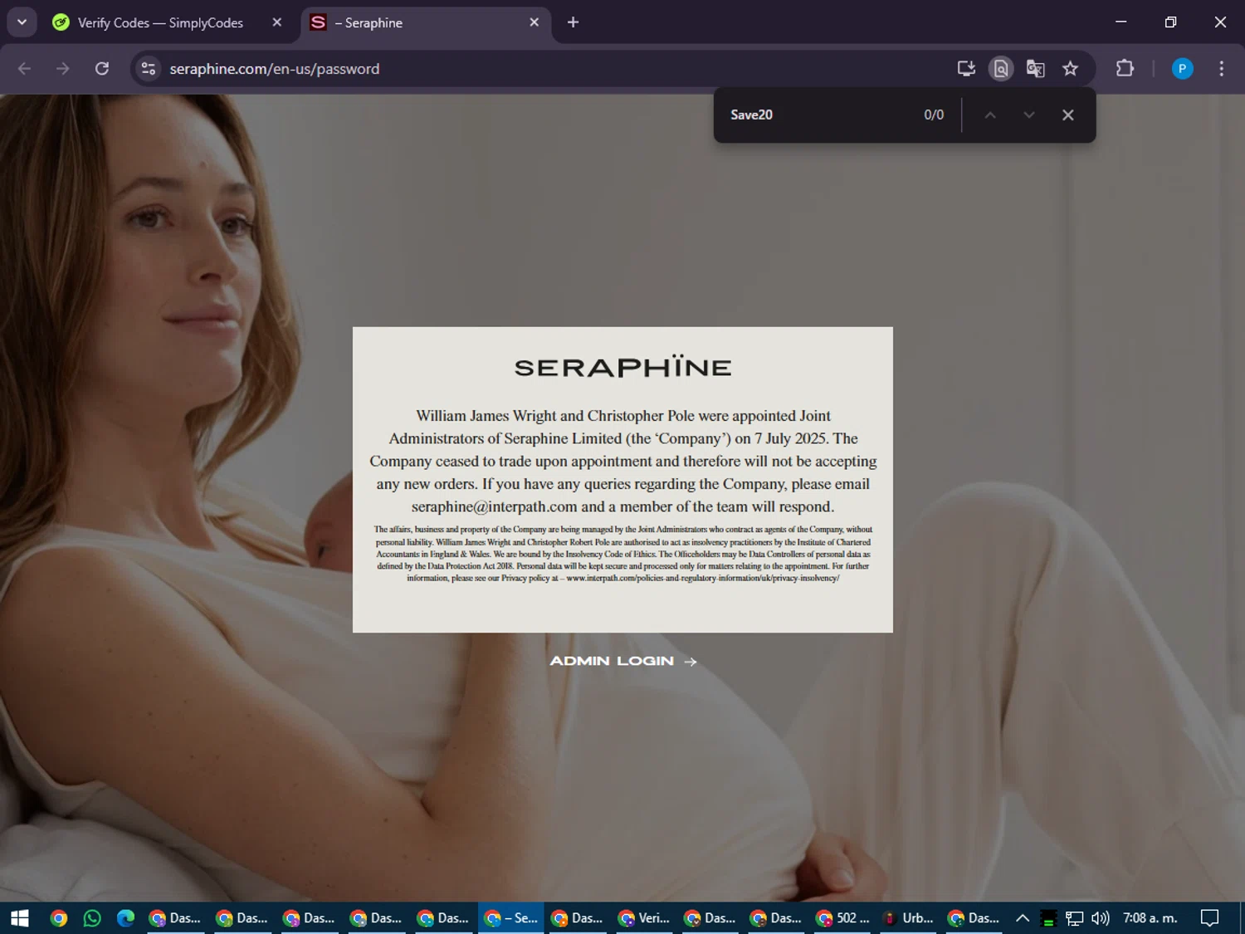
Task: Click the Seraphine logo in the notice
Action: click(x=622, y=366)
